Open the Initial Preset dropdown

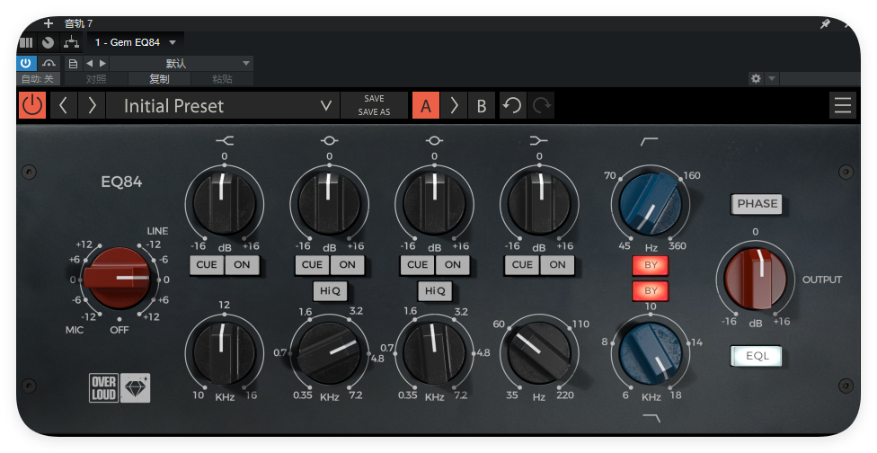point(223,106)
